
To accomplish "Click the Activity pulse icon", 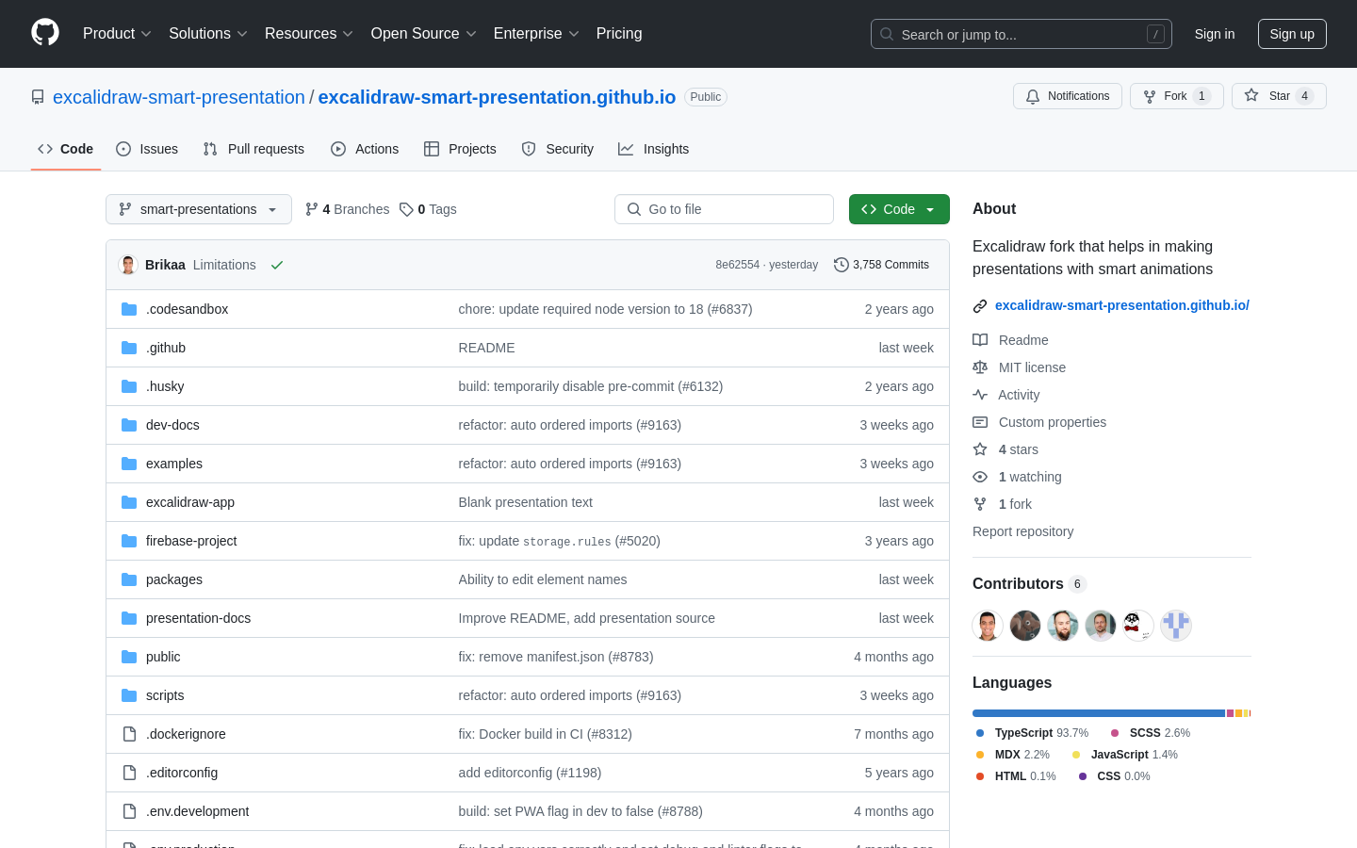I will click(x=980, y=395).
